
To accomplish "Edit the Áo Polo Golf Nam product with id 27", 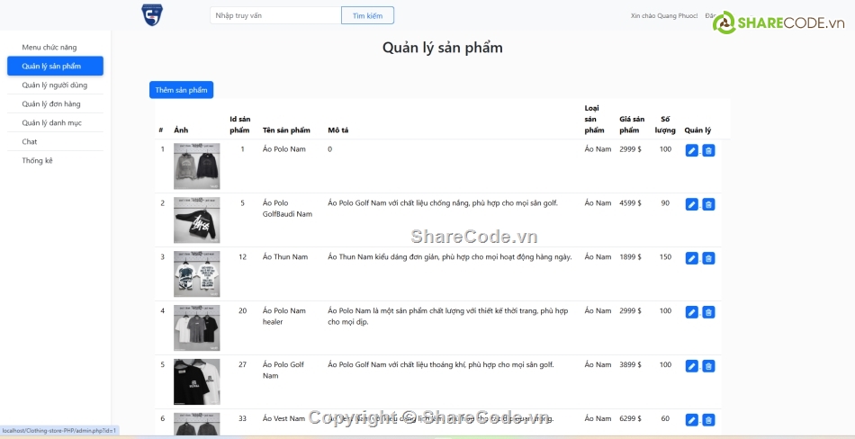I will 691,366.
